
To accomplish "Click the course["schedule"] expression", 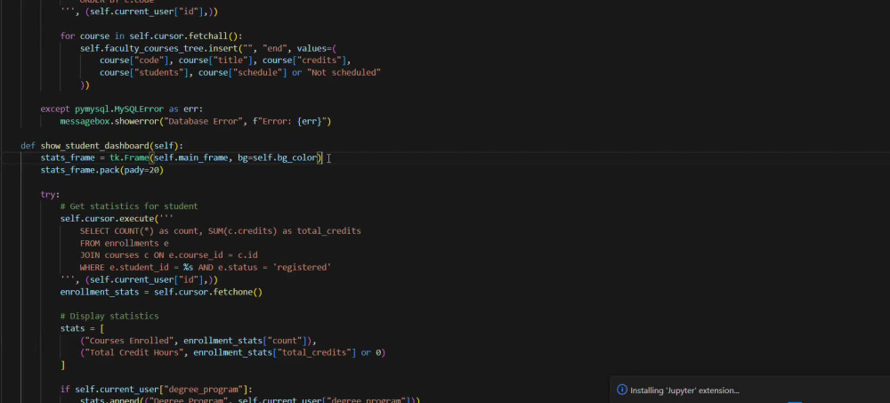I will [242, 73].
